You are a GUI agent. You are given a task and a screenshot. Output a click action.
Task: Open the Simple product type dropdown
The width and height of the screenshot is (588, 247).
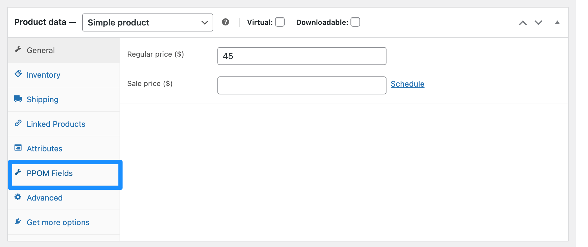pyautogui.click(x=147, y=22)
